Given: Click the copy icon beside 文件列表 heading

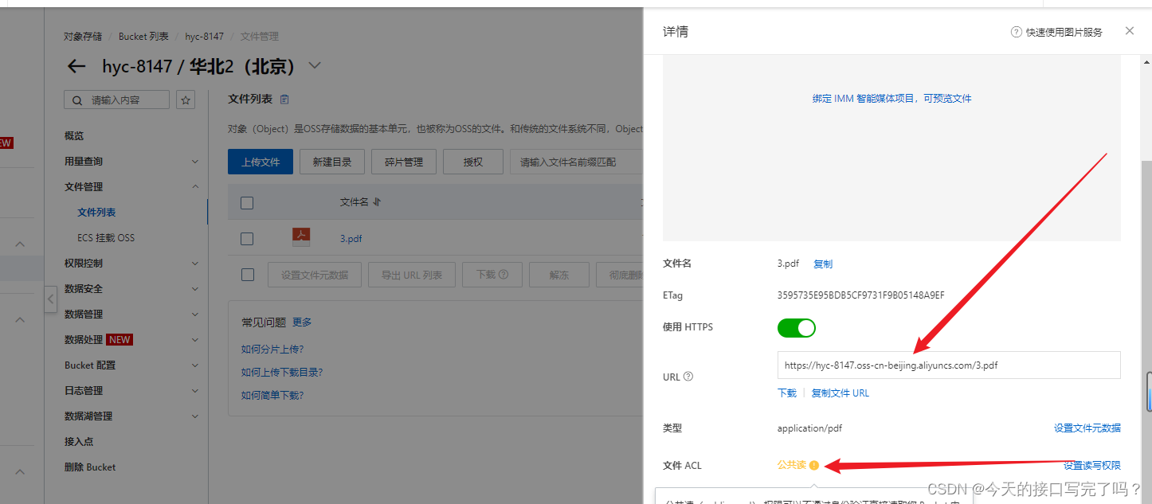Looking at the screenshot, I should (286, 97).
